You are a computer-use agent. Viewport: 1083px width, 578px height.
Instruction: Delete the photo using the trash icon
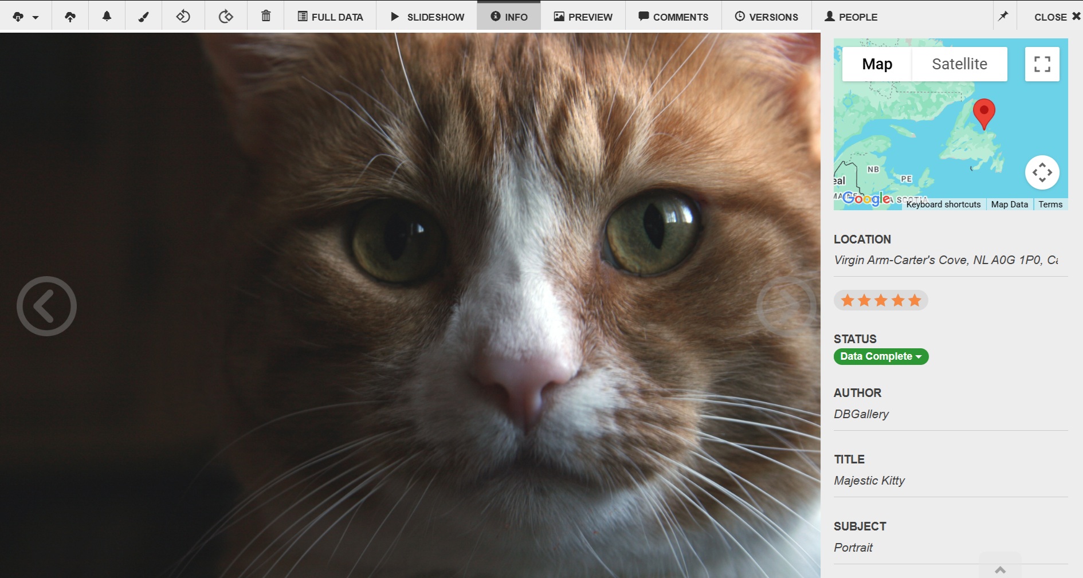(x=265, y=15)
